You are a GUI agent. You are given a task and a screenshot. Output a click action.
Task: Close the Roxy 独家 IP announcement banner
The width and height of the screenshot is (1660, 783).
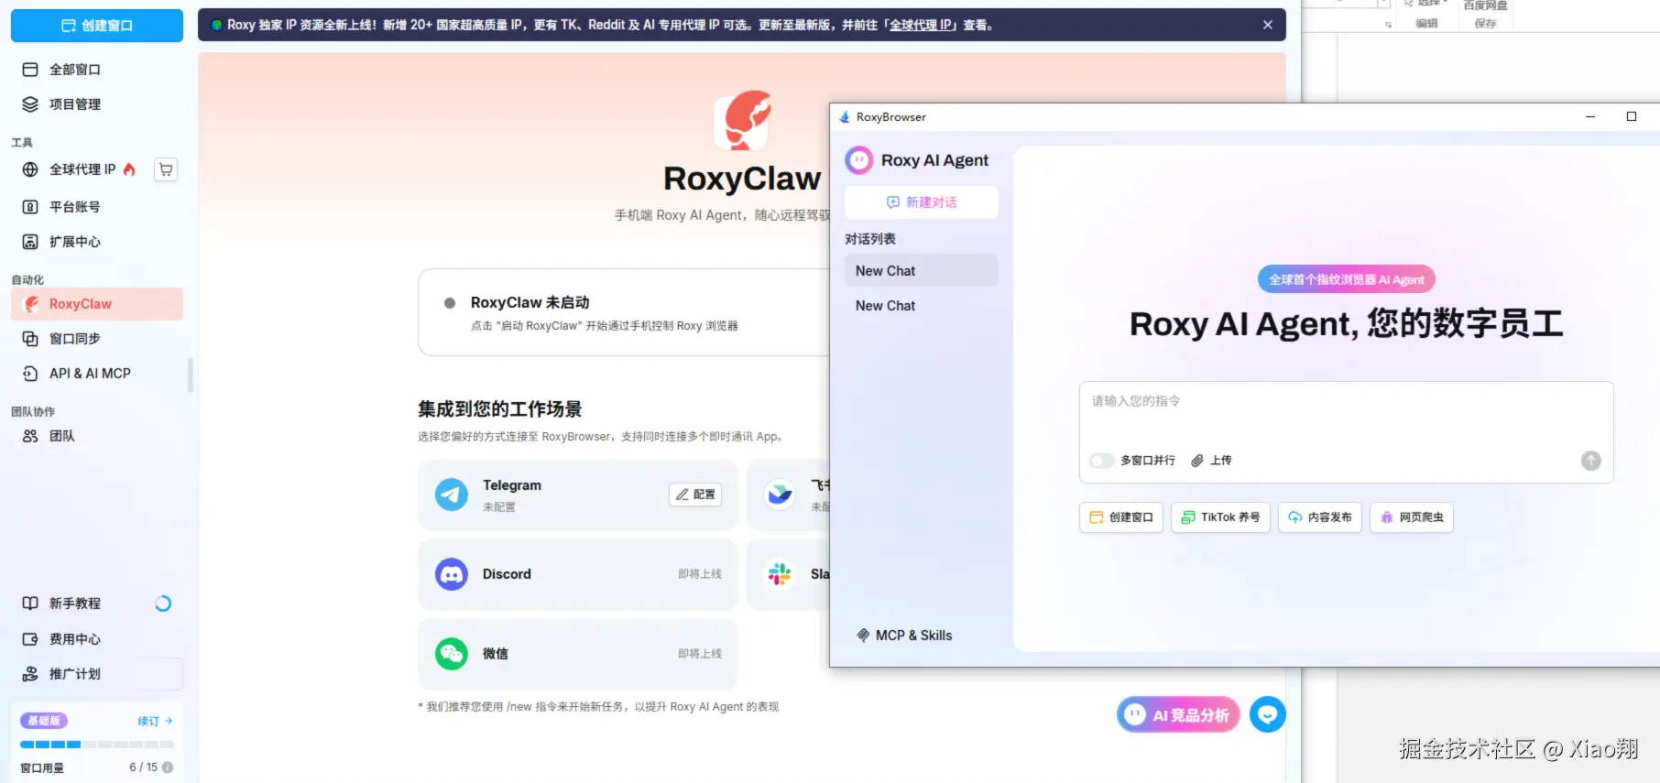pyautogui.click(x=1268, y=25)
